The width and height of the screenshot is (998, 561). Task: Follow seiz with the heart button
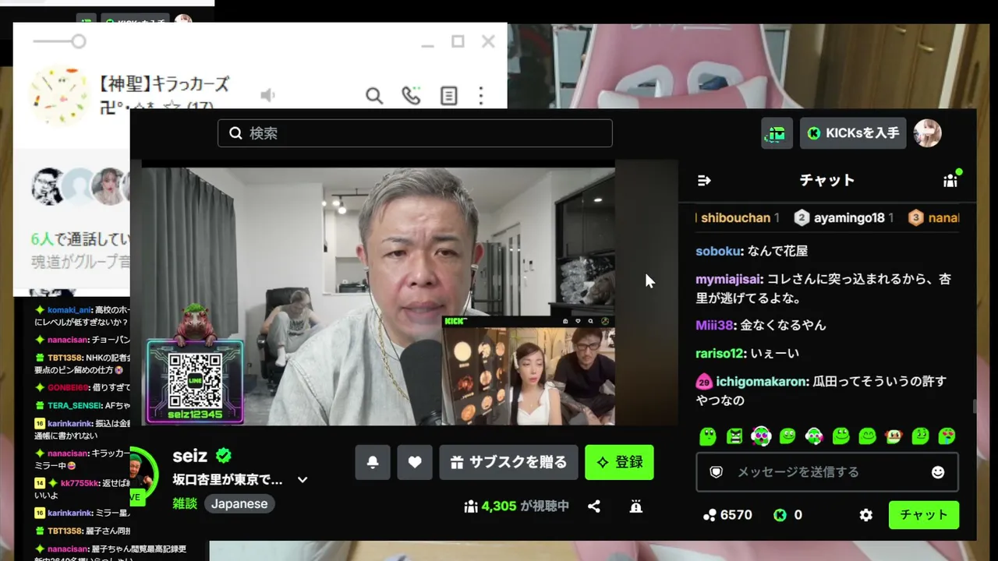pos(415,462)
